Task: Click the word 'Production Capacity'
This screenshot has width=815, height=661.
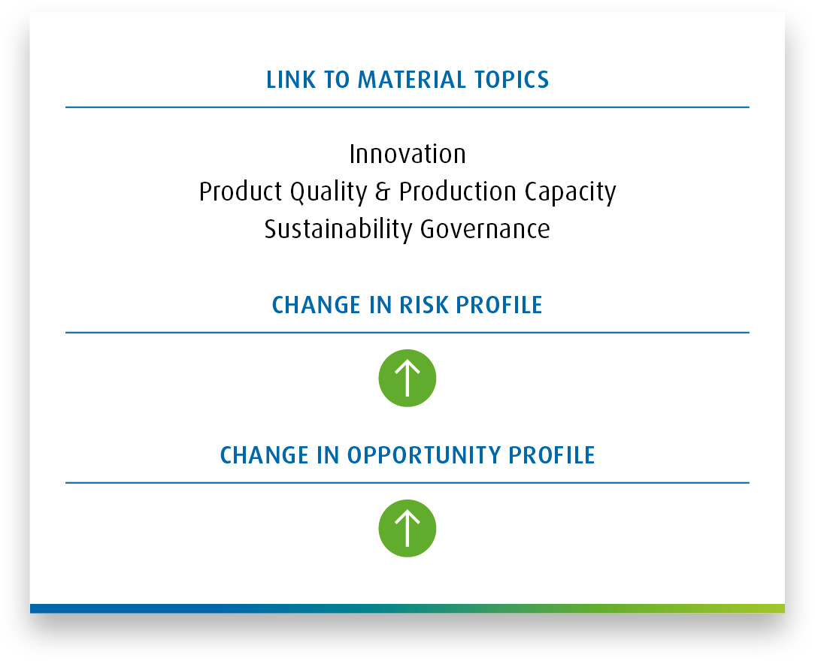Action: point(507,192)
